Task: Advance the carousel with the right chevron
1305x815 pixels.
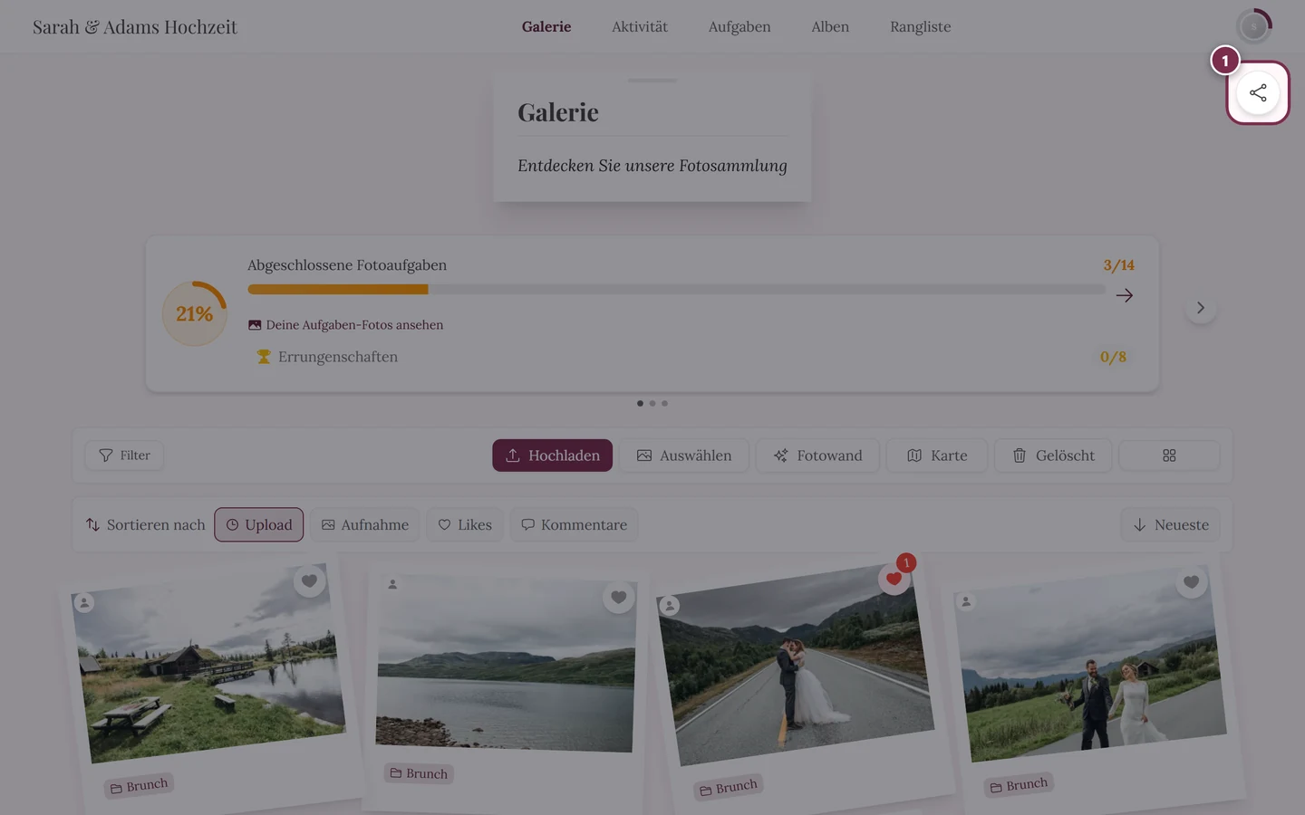Action: 1201,308
